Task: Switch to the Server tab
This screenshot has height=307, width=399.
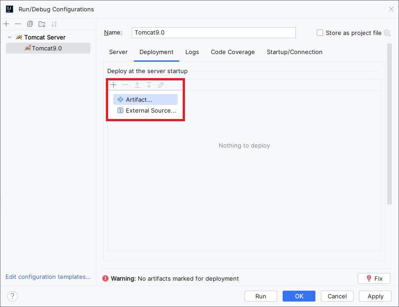Action: (x=118, y=52)
